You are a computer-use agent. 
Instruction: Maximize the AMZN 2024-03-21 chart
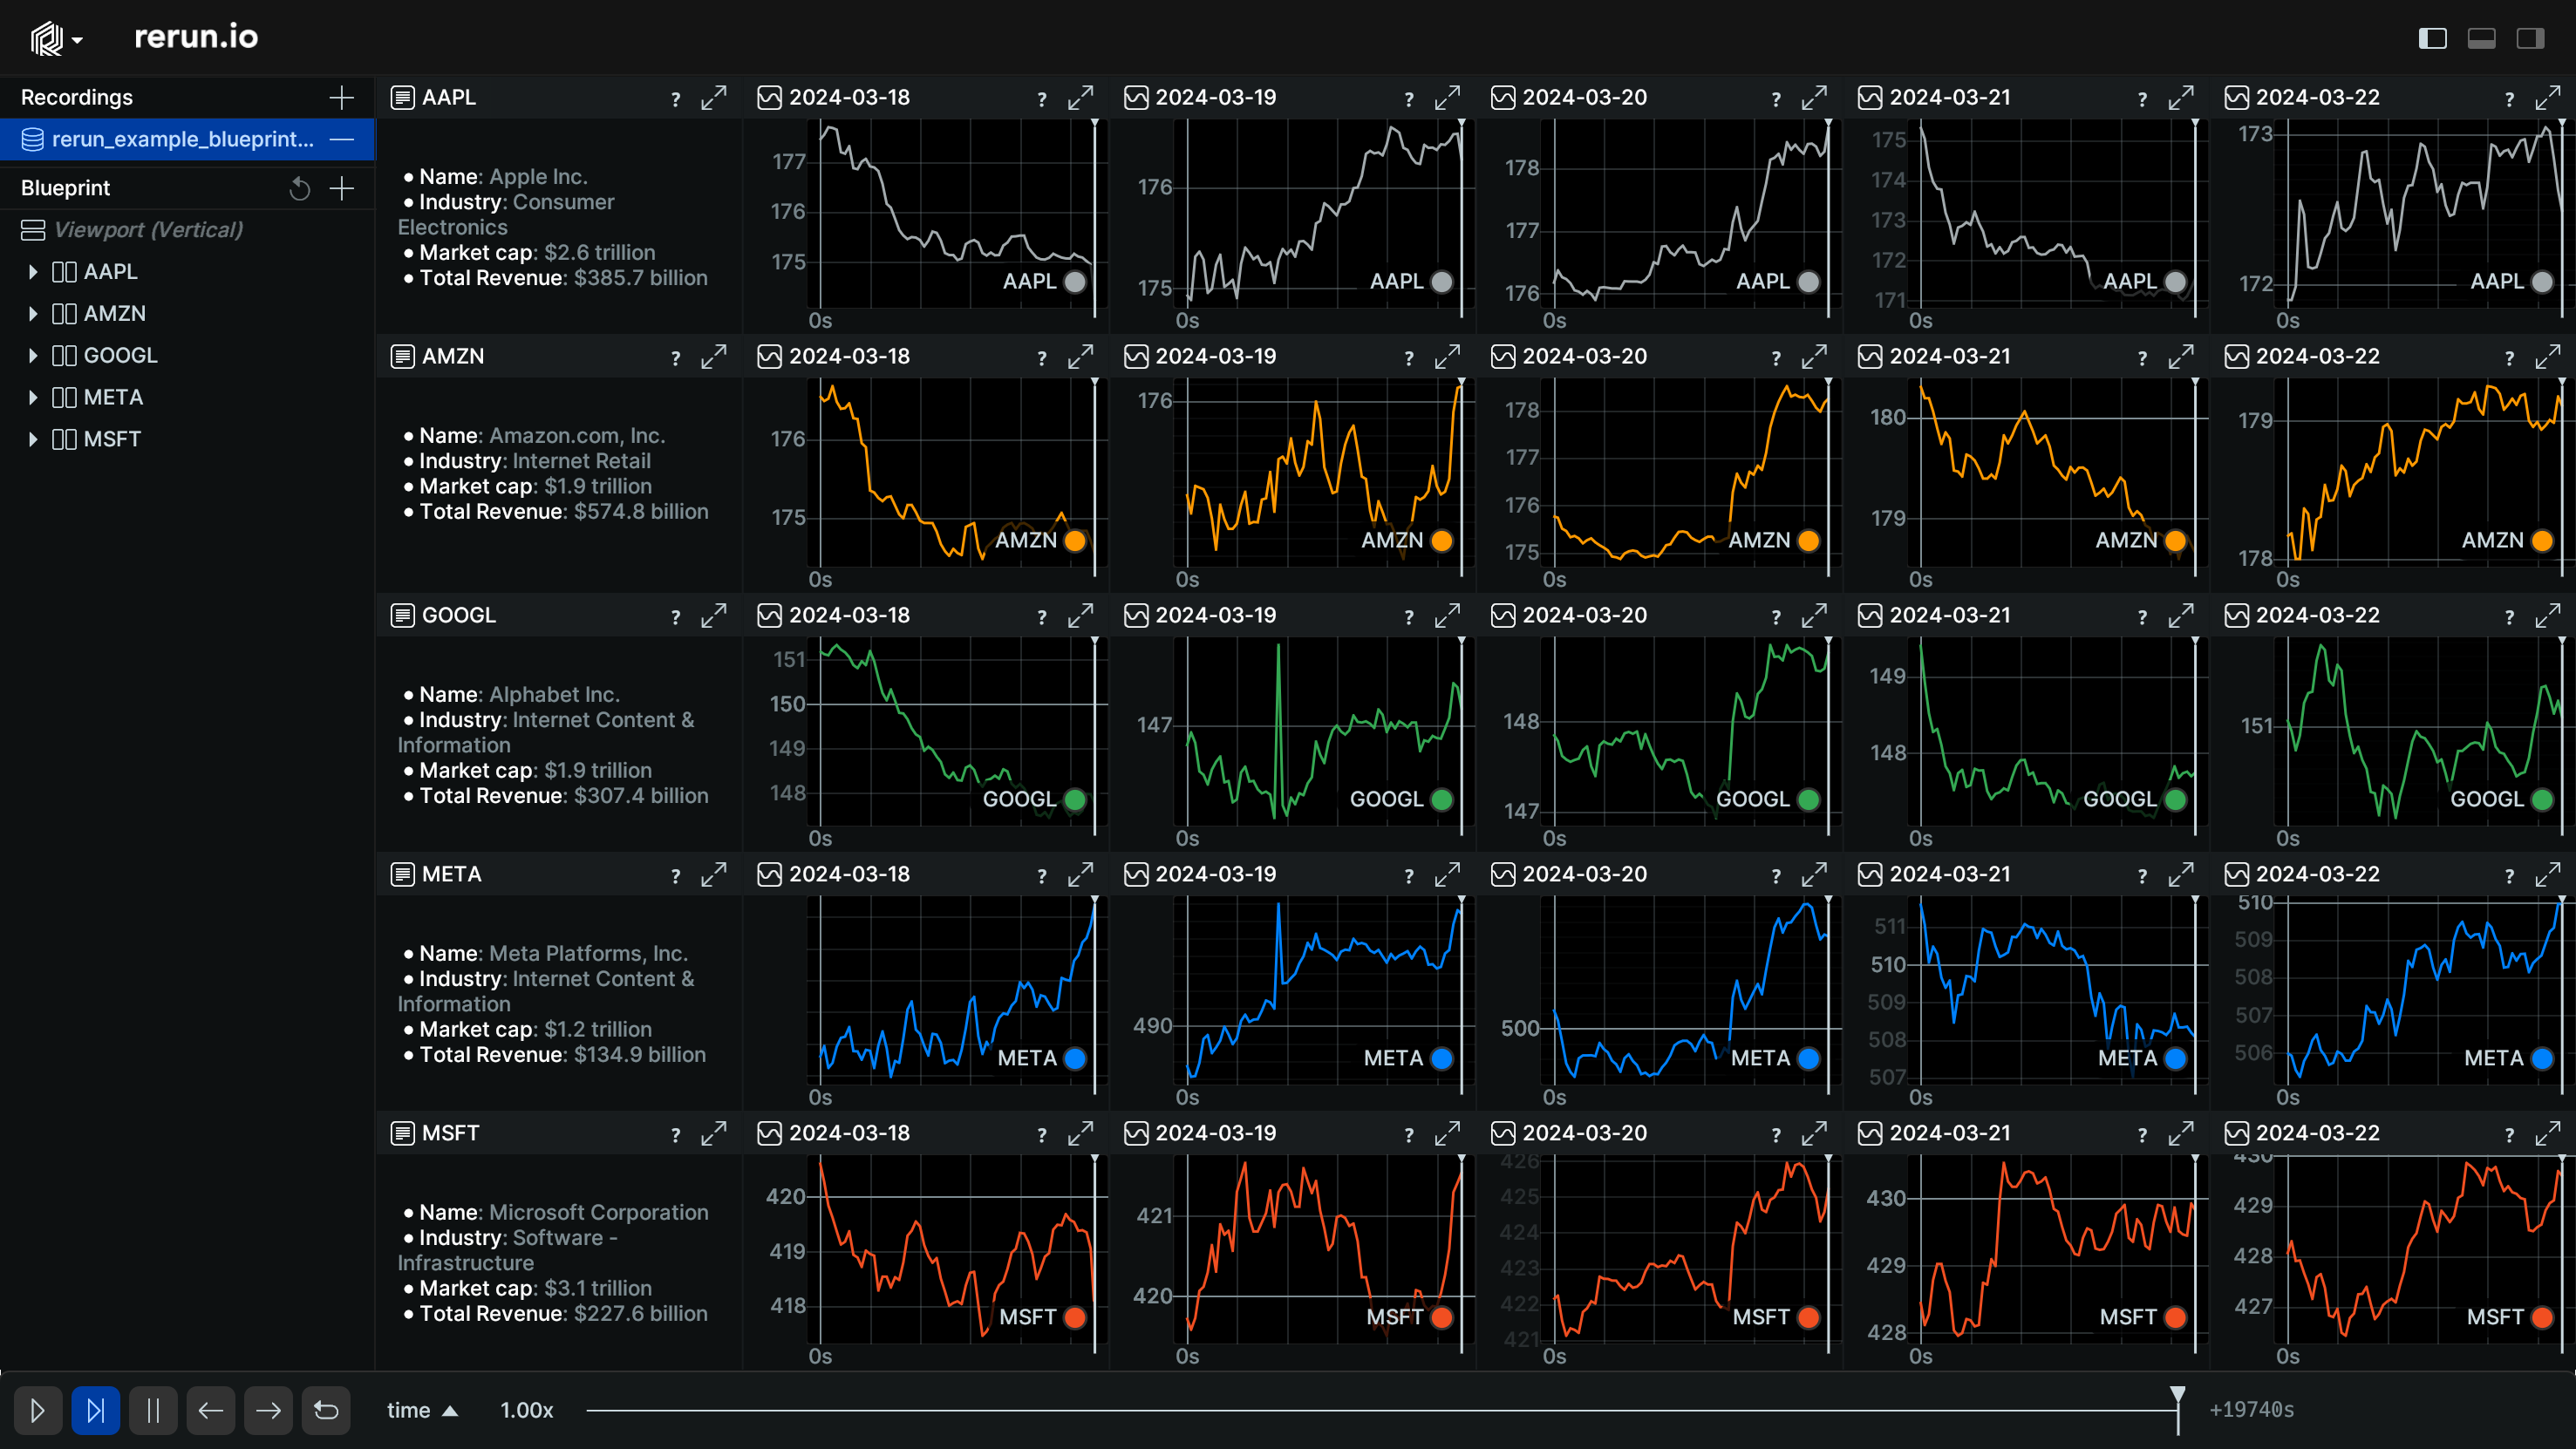point(2181,357)
